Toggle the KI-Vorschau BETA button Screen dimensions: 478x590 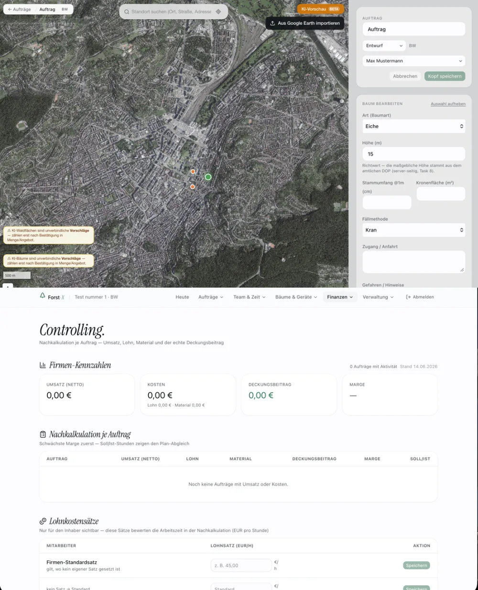[x=320, y=9]
